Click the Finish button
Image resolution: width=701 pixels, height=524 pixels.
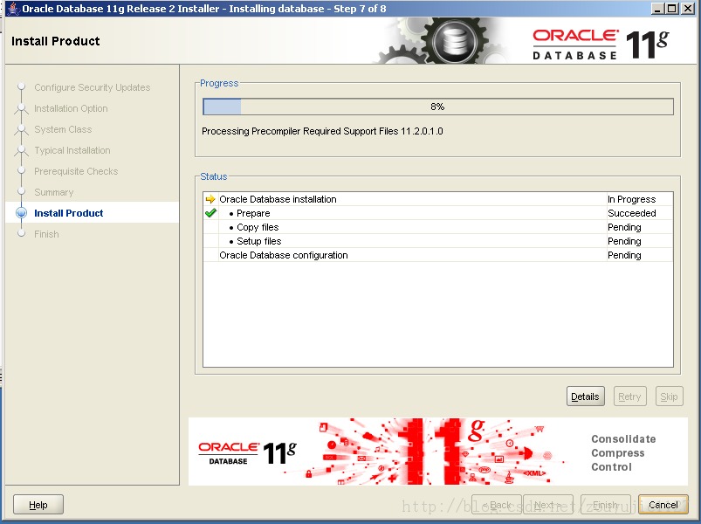point(605,505)
